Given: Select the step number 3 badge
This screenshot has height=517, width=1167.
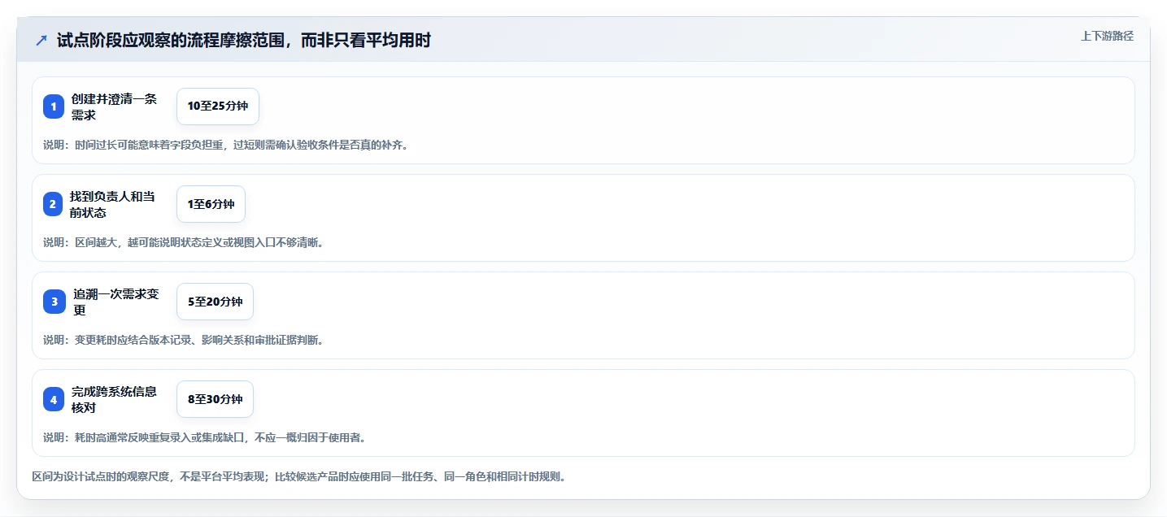Looking at the screenshot, I should (54, 302).
